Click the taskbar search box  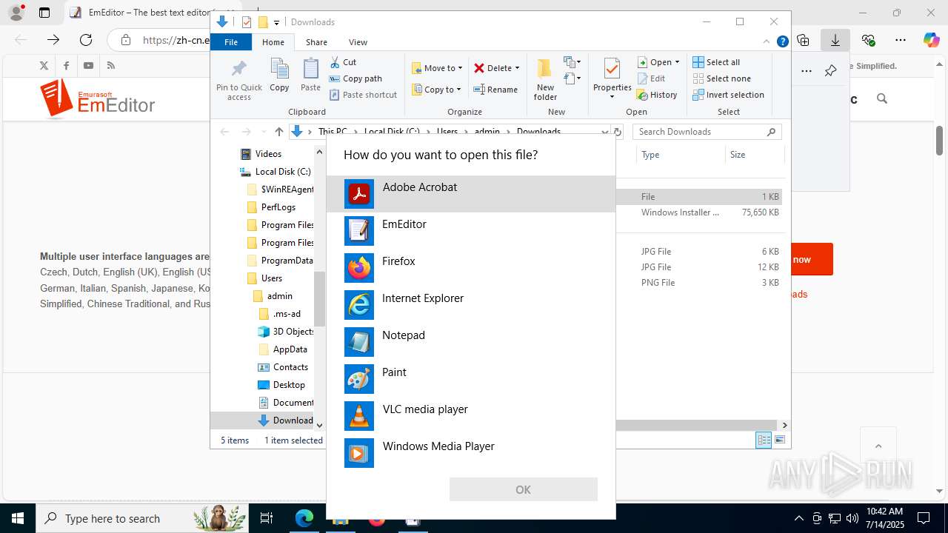tap(141, 518)
